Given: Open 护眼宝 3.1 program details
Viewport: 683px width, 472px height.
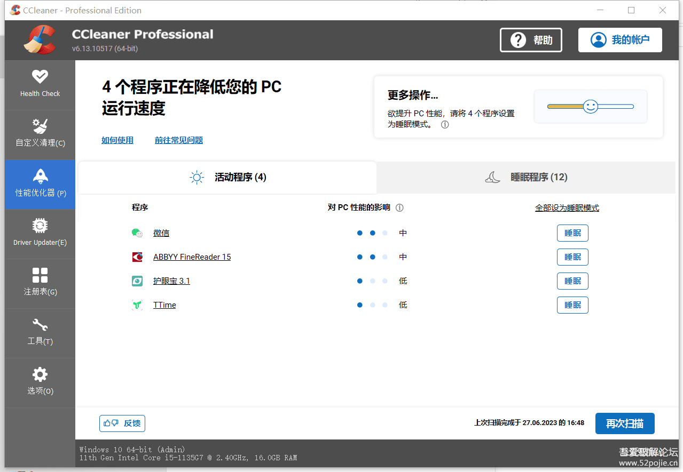Looking at the screenshot, I should 171,281.
